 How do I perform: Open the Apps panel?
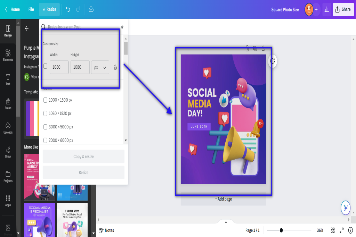pyautogui.click(x=8, y=201)
